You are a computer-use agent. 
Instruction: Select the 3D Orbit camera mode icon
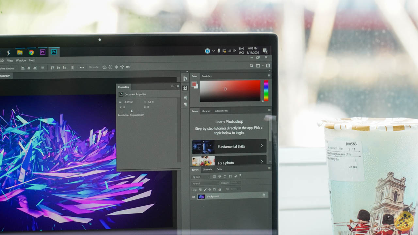click(x=104, y=67)
